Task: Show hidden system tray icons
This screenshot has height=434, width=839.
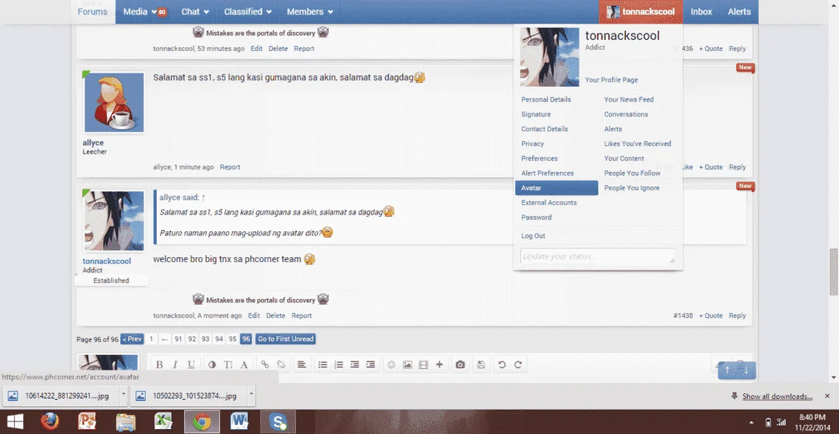Action: tap(752, 422)
